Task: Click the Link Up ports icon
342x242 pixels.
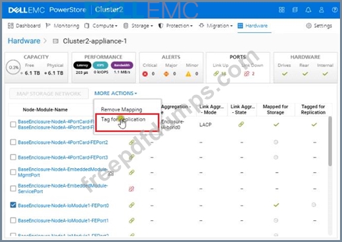Action: click(x=216, y=74)
